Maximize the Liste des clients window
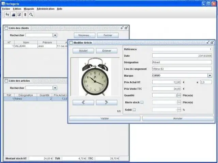Image resolution: width=218 pixels, height=163 pixels. click(x=126, y=28)
